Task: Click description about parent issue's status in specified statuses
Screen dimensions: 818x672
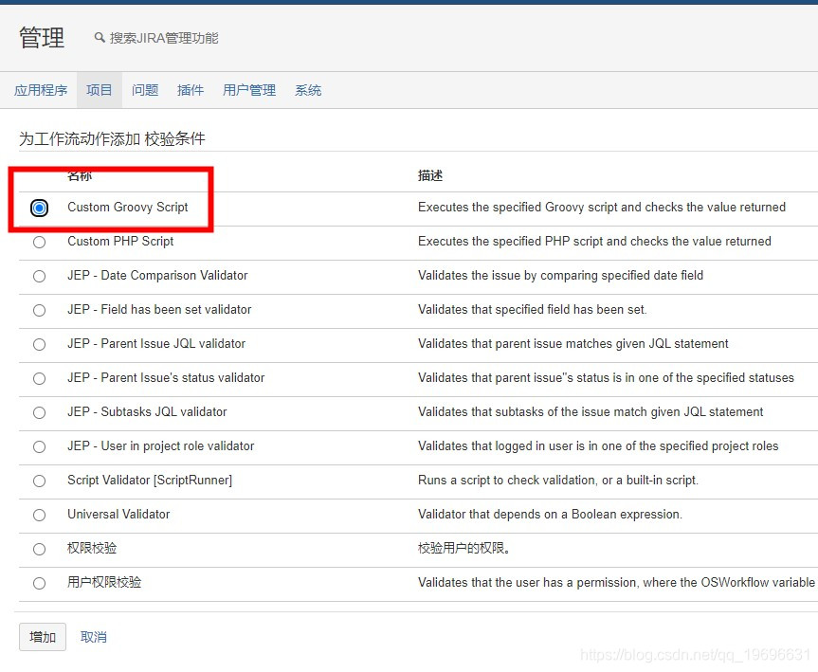Action: click(x=607, y=377)
